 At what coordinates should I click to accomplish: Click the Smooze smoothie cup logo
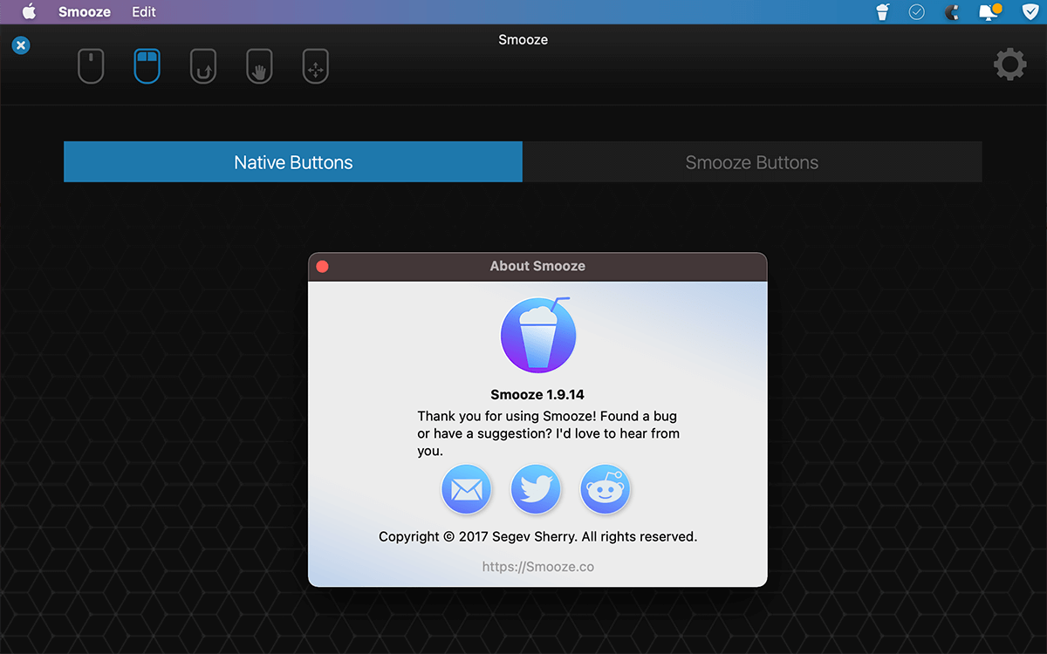point(537,335)
